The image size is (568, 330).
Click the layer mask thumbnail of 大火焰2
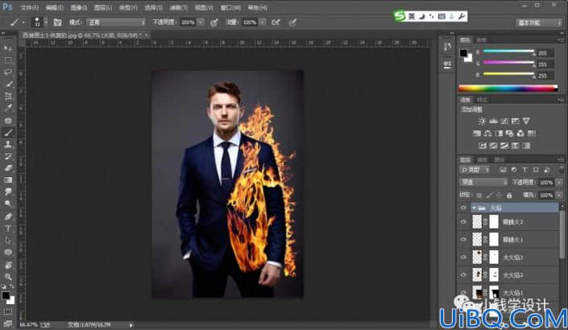494,275
